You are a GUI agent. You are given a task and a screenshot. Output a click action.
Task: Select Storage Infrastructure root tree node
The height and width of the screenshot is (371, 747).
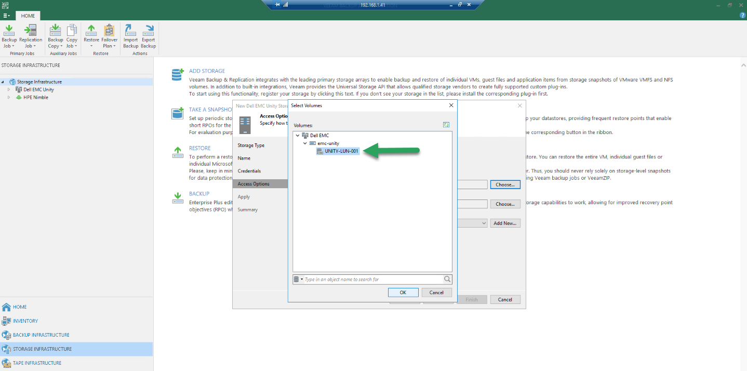pos(39,82)
